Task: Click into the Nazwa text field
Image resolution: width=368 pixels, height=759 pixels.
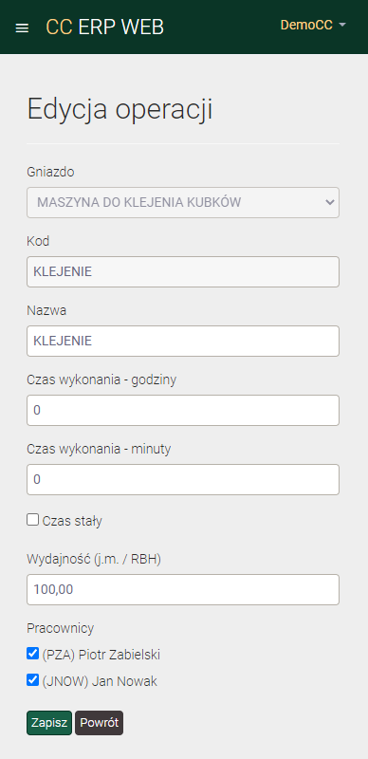Action: (x=183, y=341)
